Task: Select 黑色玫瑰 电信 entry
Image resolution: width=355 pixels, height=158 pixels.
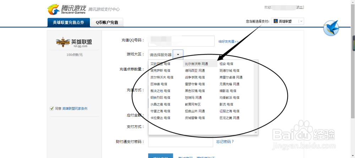Action: coord(195,91)
